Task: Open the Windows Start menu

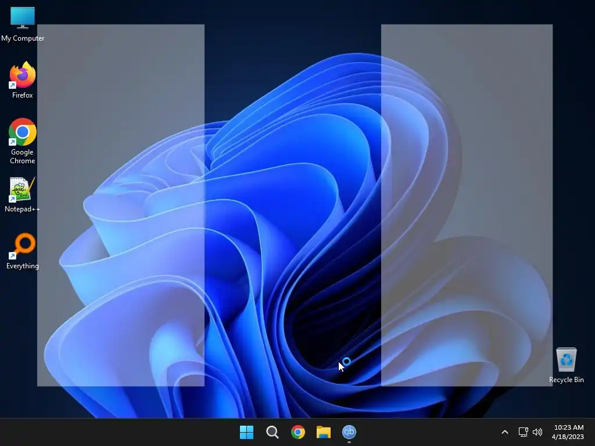Action: [246, 432]
